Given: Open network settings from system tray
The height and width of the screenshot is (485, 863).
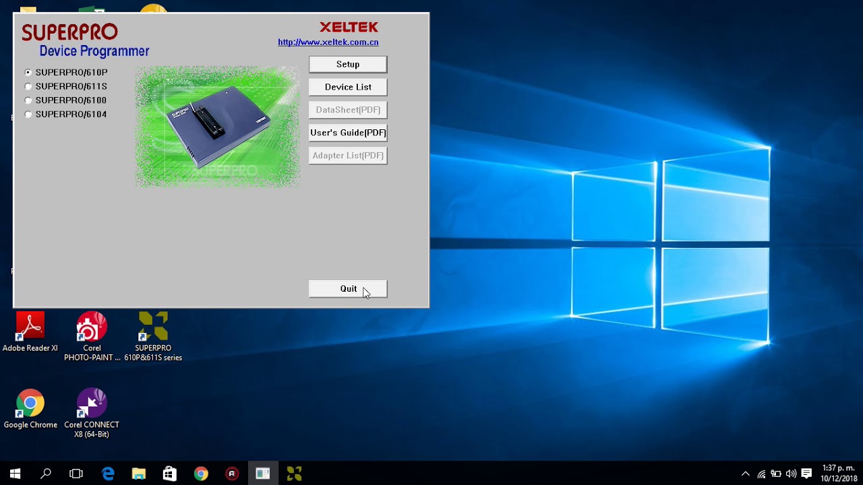Looking at the screenshot, I should (x=761, y=474).
